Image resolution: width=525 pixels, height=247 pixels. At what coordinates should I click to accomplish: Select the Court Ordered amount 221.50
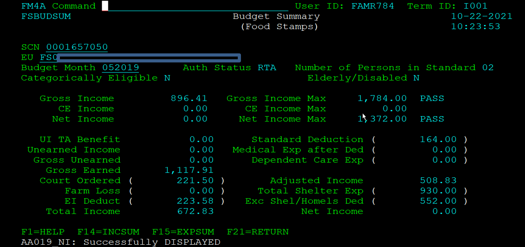[x=195, y=181]
